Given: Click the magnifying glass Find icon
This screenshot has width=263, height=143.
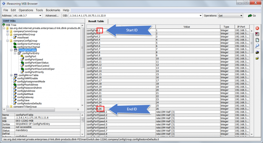Looking at the screenshot, I should 257,46.
